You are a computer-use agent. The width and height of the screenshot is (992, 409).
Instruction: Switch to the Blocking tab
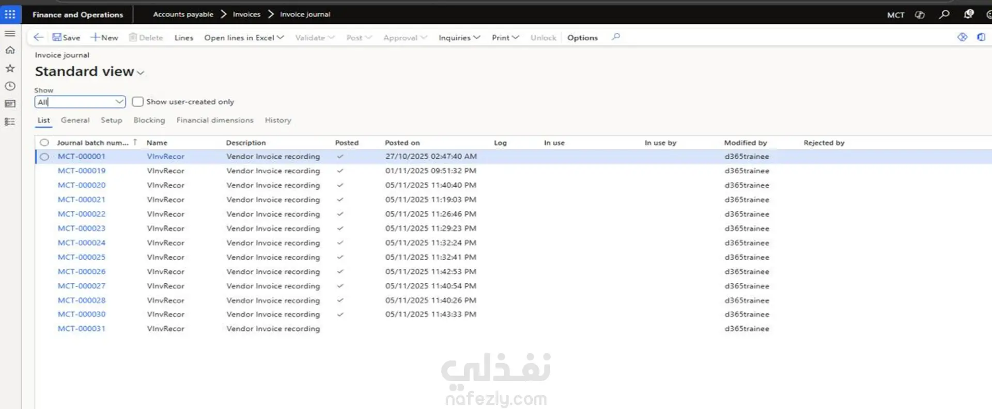pos(149,120)
